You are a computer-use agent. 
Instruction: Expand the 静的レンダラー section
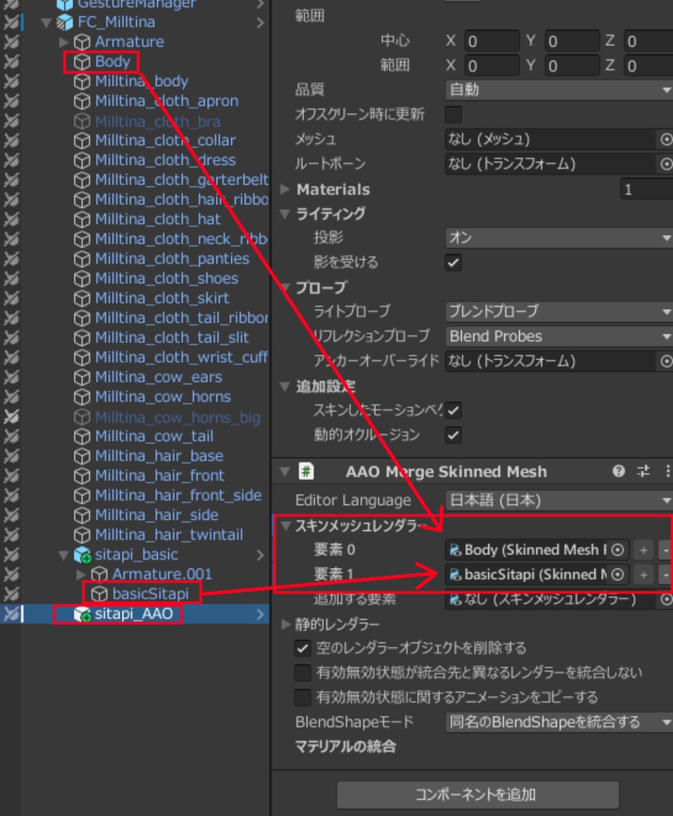tap(285, 623)
